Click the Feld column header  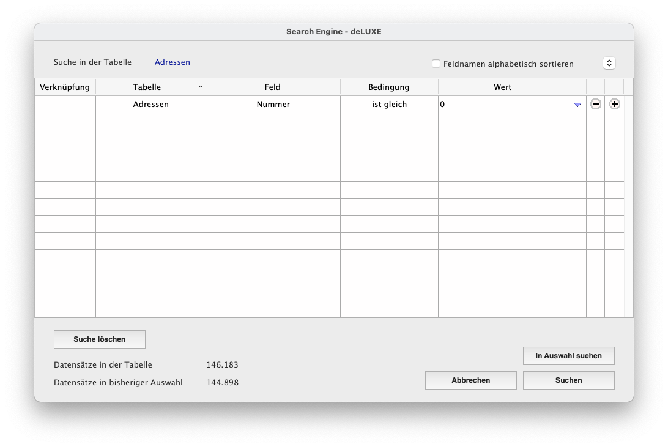coord(273,87)
